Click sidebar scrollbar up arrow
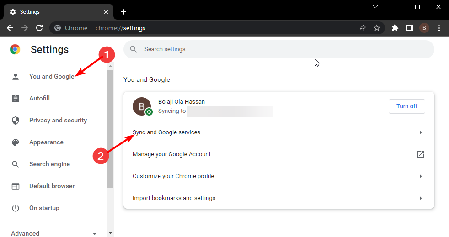Screen dimensions: 449x237 pos(110,66)
